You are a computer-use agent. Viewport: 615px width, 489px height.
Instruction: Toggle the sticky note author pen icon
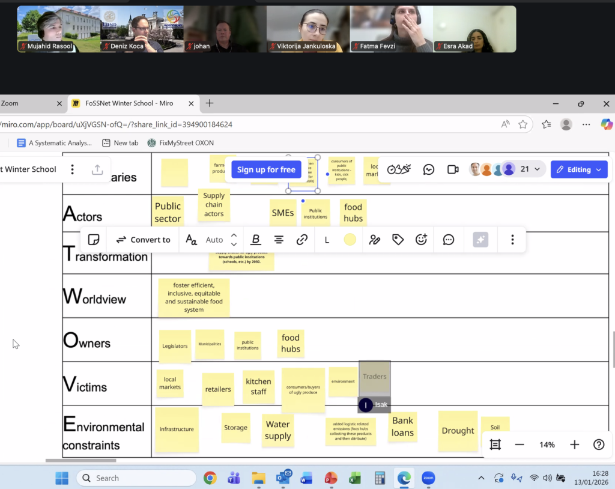[375, 240]
